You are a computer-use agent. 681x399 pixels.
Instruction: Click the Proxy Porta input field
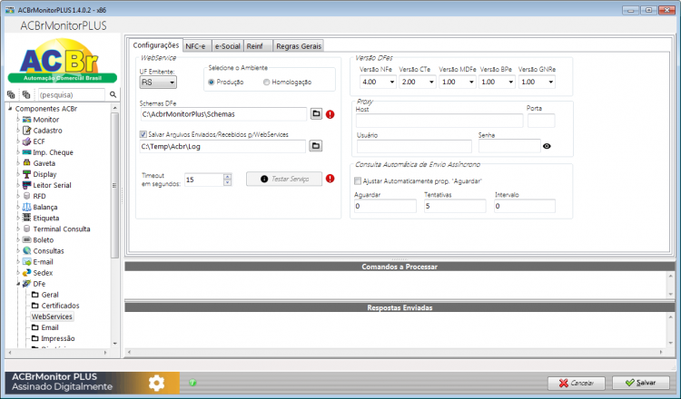tap(541, 121)
